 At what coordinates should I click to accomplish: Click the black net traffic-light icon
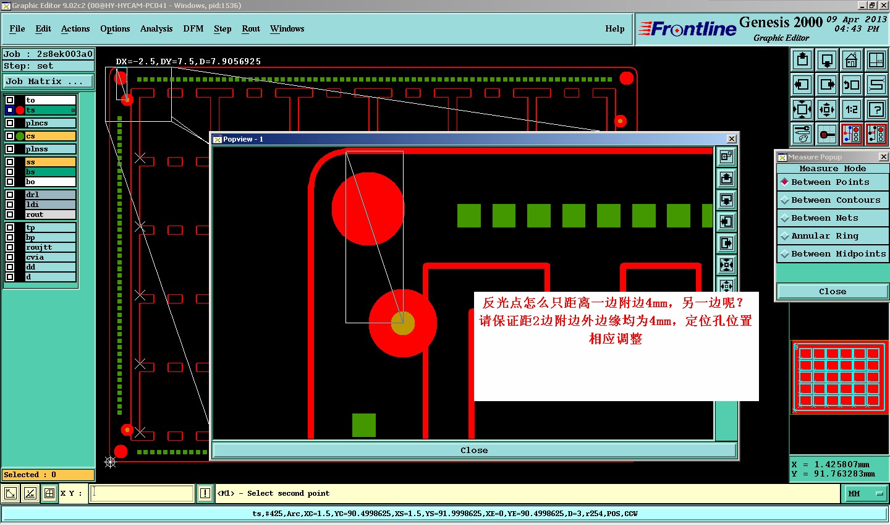(876, 134)
